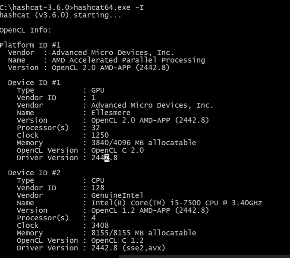Click the 'Device ID #1' heading
Screen dimensions: 290x258
click(x=34, y=83)
